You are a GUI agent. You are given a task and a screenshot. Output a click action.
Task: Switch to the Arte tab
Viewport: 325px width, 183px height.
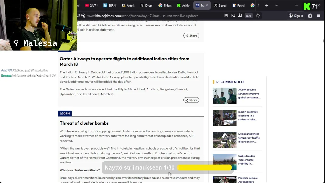128,5
